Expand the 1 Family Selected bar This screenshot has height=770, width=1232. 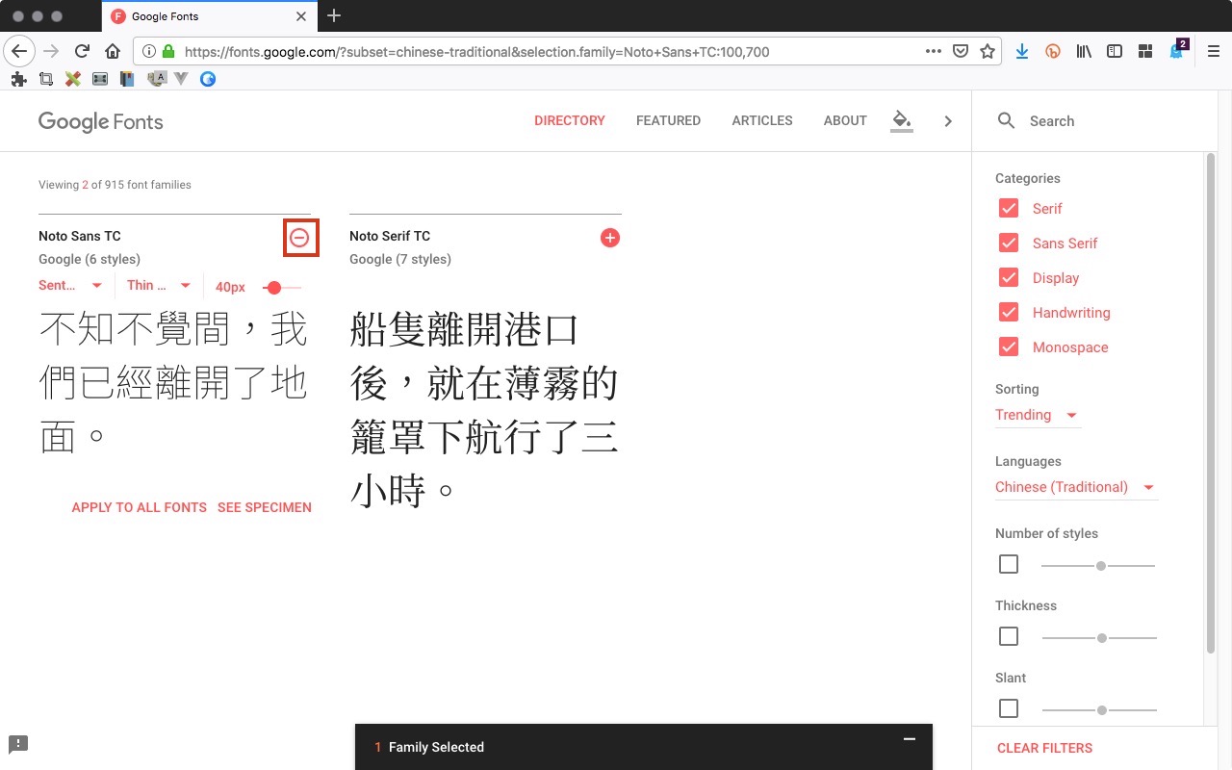(644, 747)
